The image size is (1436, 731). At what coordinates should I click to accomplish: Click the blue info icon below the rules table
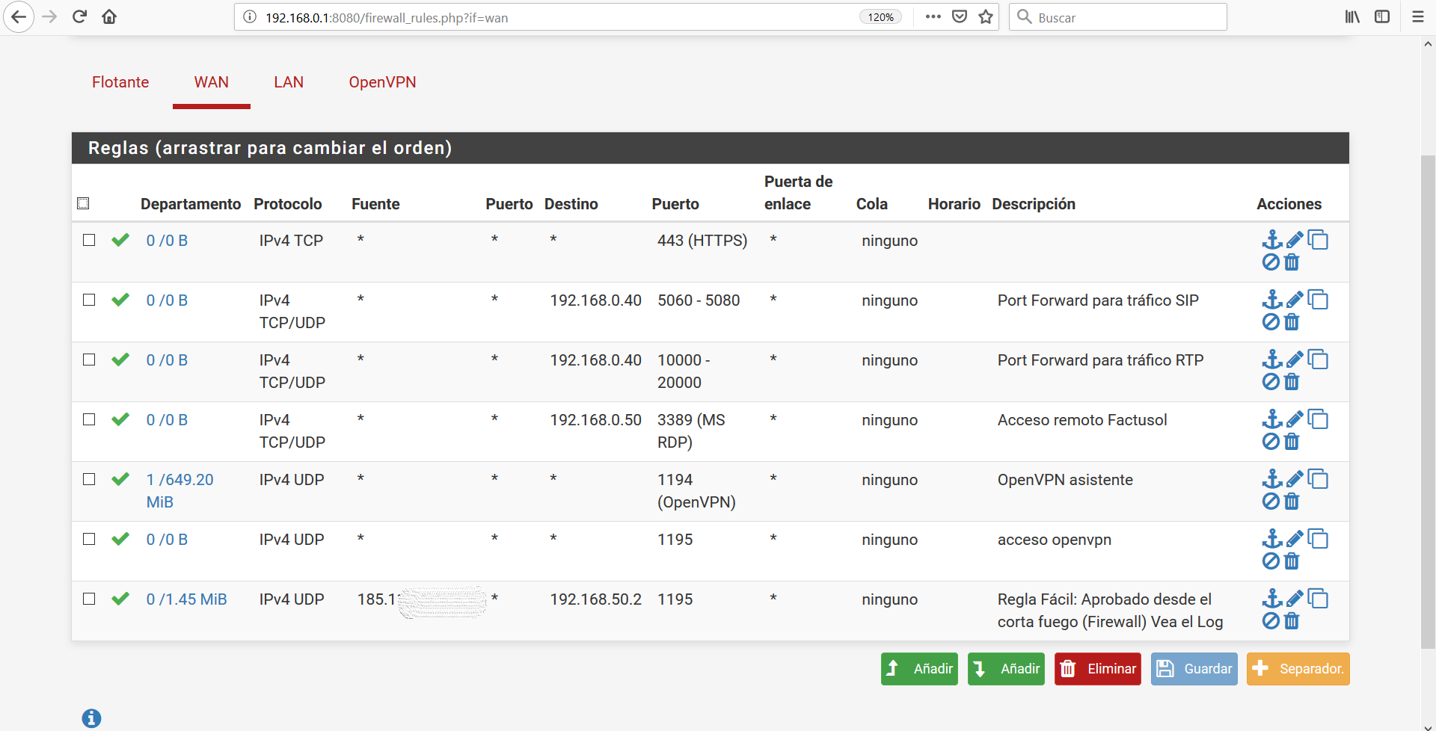click(x=91, y=718)
